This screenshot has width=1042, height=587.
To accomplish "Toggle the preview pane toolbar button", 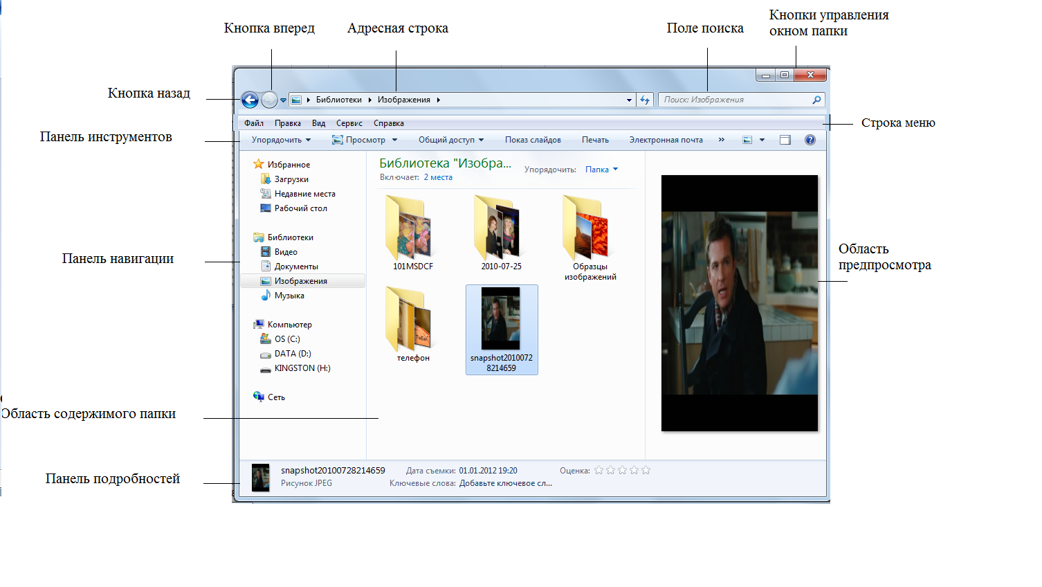I will 785,140.
